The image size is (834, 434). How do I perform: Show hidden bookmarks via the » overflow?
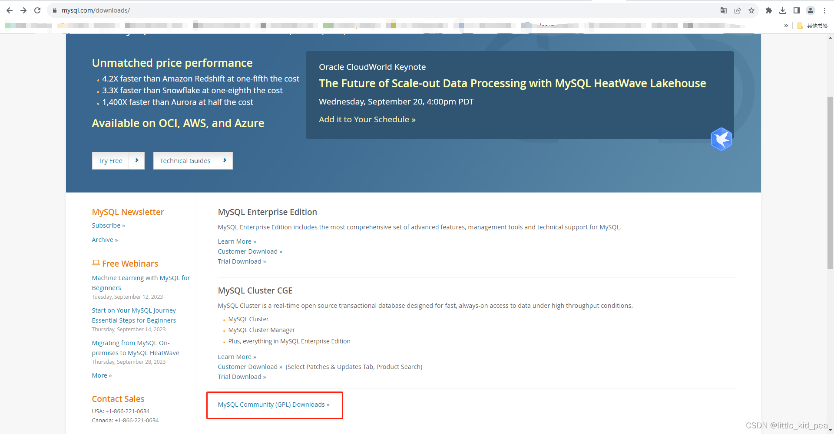(x=786, y=26)
